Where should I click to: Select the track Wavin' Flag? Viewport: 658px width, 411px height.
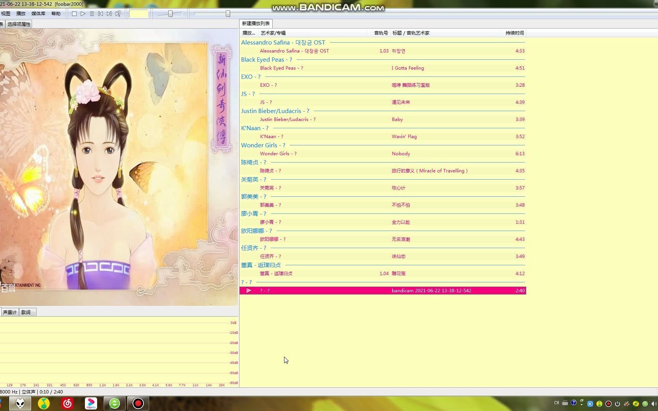click(383, 137)
